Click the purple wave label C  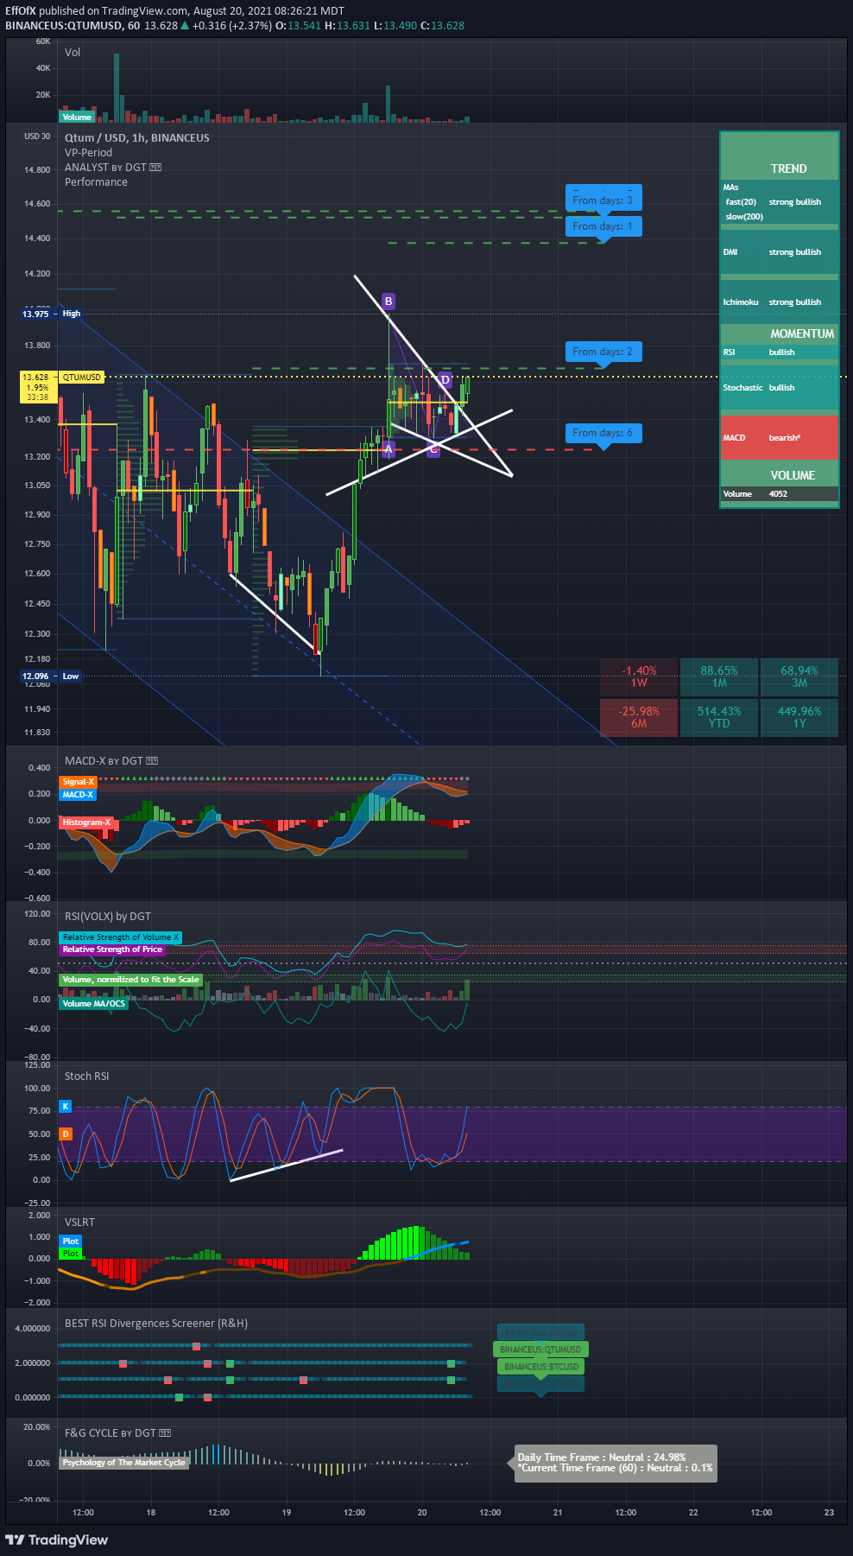coord(433,449)
